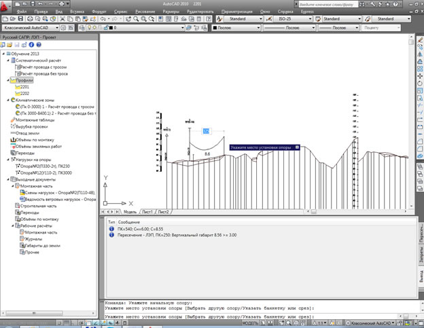
Task: Click the Help question icon in standard toolbar
Action: (209, 19)
